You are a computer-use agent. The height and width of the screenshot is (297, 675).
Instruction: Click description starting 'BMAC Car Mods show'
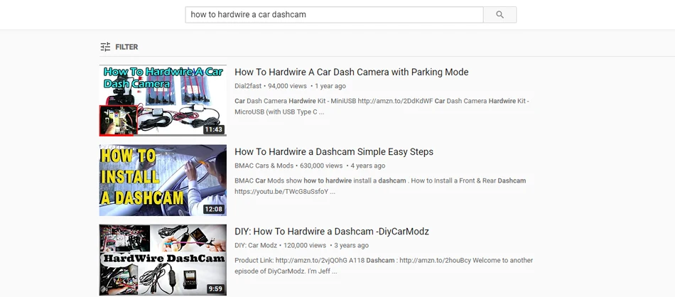pyautogui.click(x=380, y=186)
